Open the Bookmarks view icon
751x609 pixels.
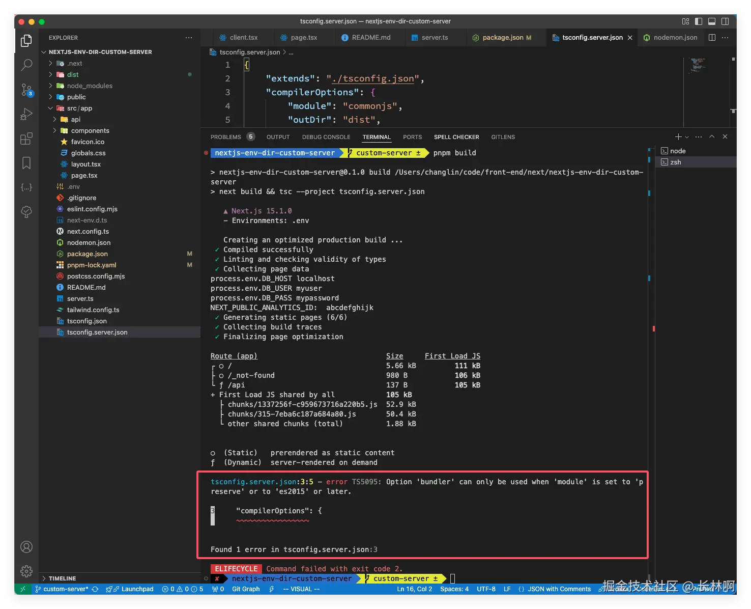tap(26, 163)
